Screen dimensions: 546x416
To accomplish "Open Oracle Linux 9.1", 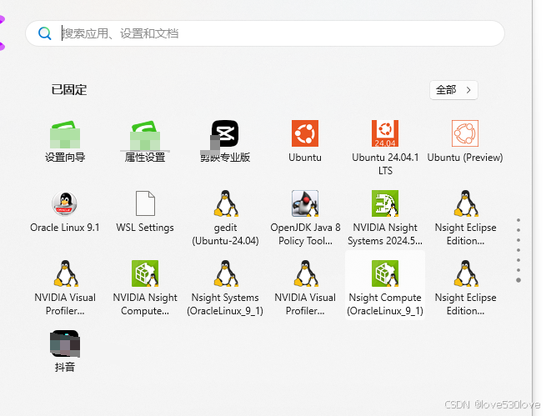I will (x=65, y=212).
